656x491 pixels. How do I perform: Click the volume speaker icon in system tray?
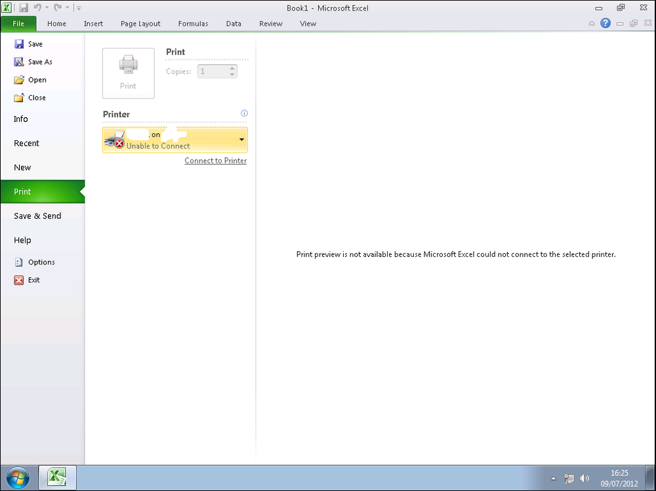(584, 478)
